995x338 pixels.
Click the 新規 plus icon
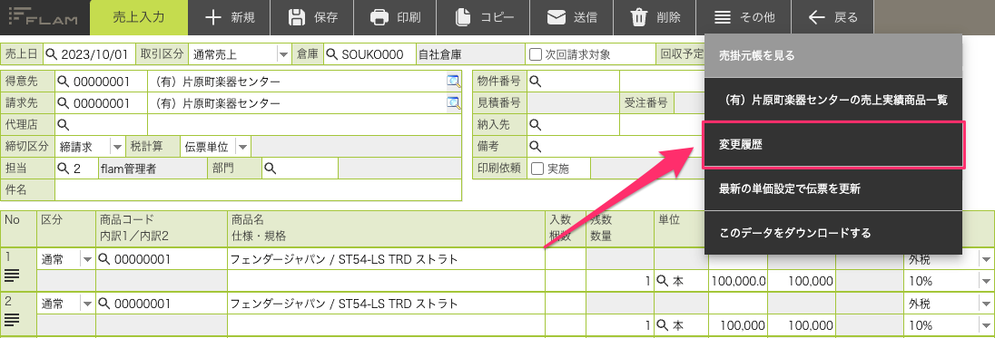tap(214, 18)
